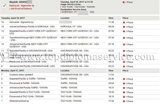The width and height of the screenshot is (160, 104).
Task: Click piece icon in row 8 Arrived Cincinnati
Action: [x=124, y=66]
